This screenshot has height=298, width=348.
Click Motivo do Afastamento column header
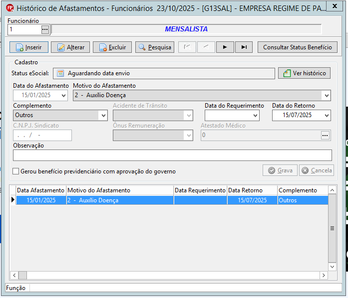tap(120, 190)
